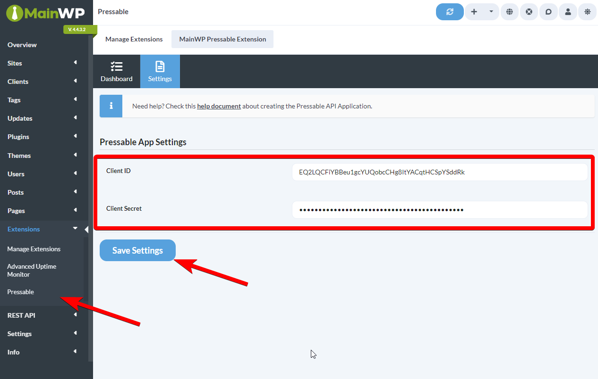Click the help lifebuoy icon

tap(529, 11)
